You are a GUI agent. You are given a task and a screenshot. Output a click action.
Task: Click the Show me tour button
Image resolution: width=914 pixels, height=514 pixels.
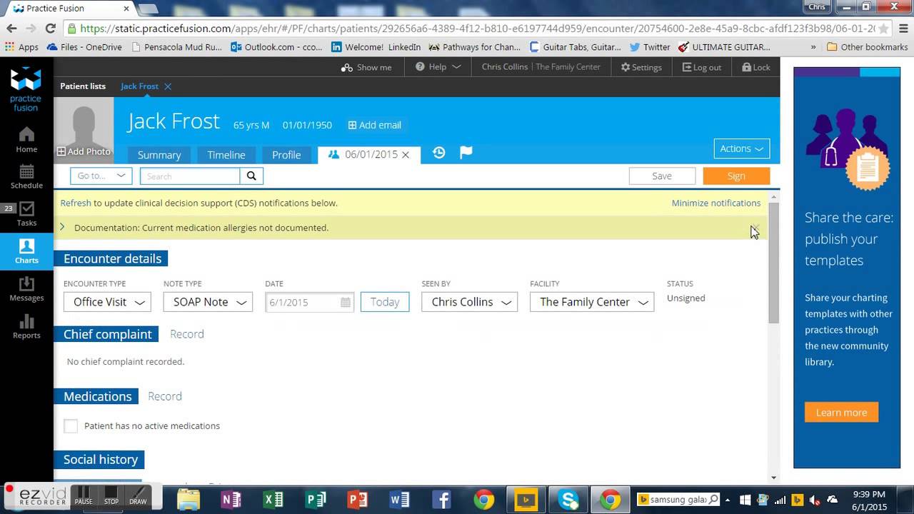click(x=366, y=67)
